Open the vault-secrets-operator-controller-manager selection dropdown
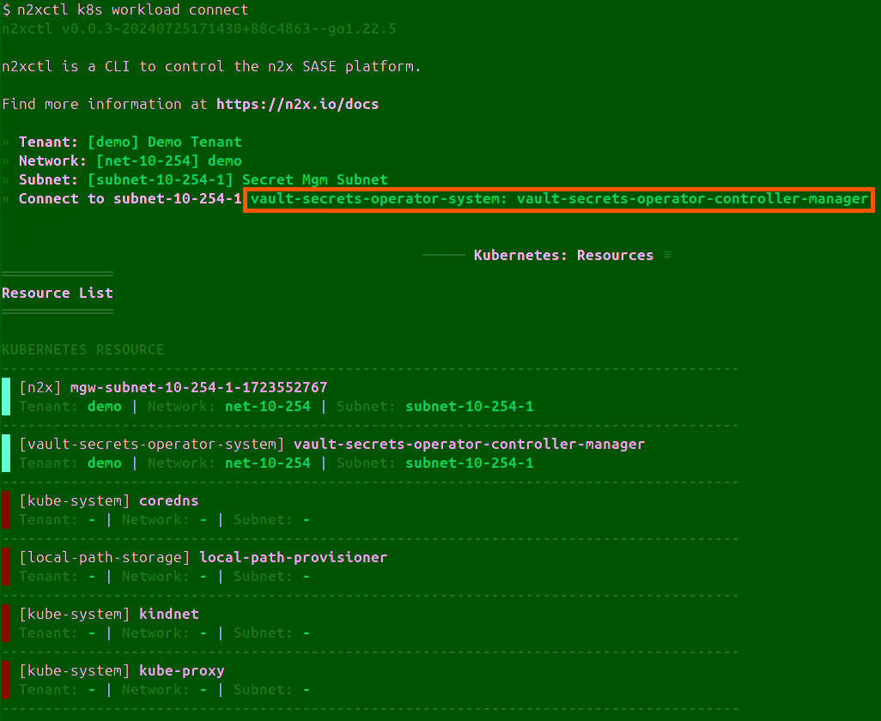The height and width of the screenshot is (721, 881). coord(559,198)
